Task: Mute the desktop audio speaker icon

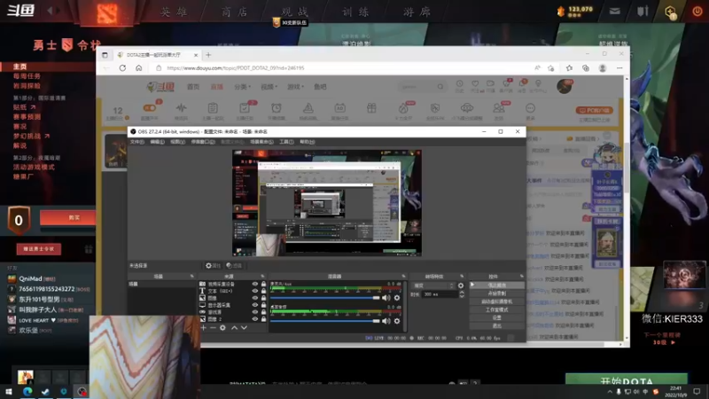Action: pos(386,321)
